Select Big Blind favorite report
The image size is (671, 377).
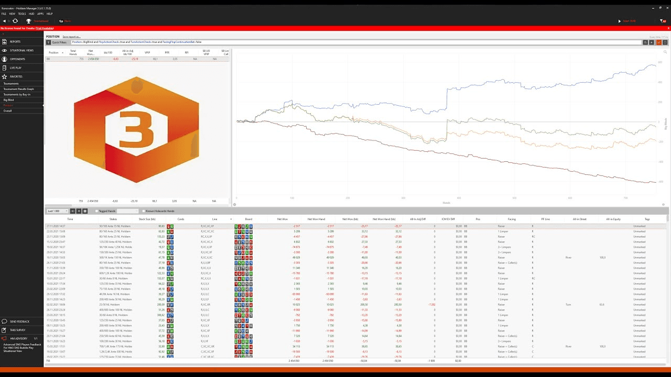[21, 100]
